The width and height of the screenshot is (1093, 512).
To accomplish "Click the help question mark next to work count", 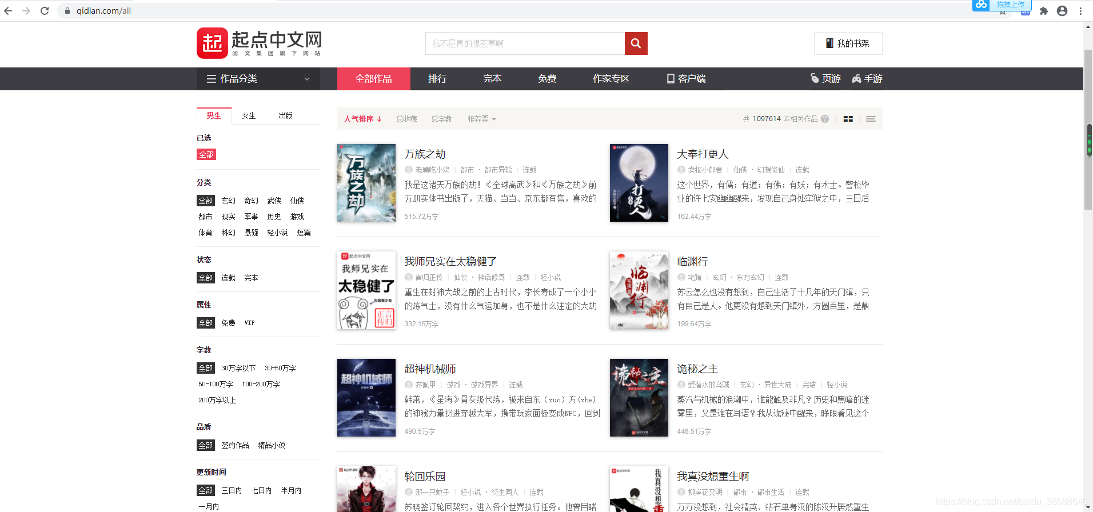I will [x=825, y=119].
